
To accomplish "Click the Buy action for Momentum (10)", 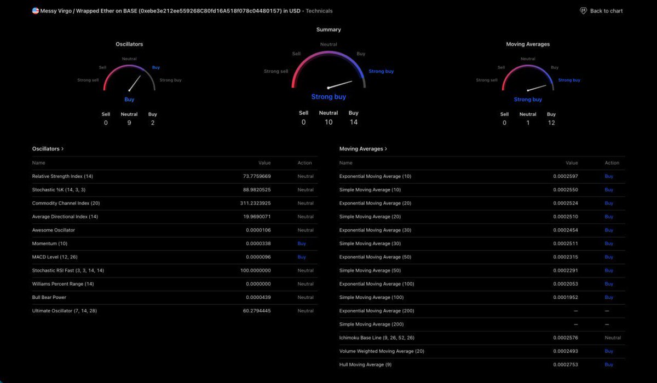I will coord(302,243).
